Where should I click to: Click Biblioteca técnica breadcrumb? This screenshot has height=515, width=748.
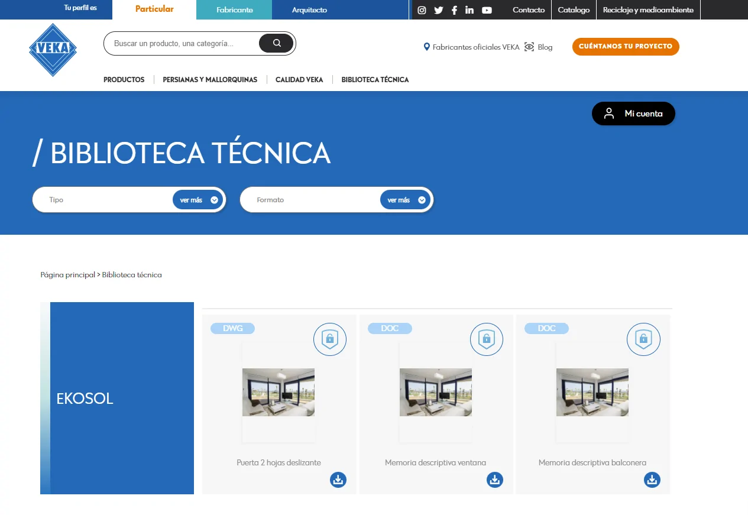pyautogui.click(x=132, y=275)
